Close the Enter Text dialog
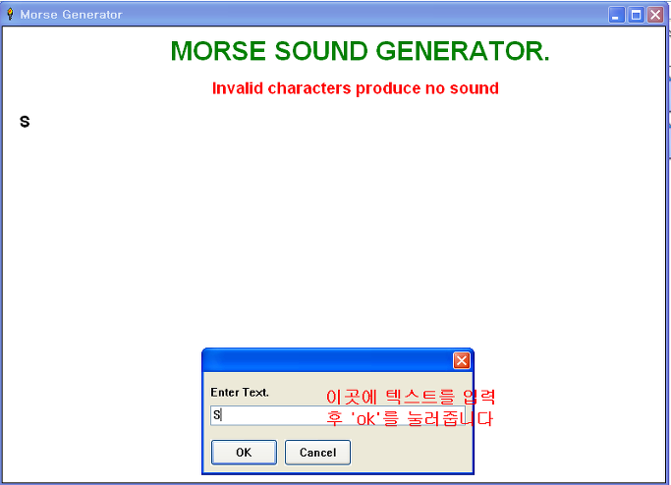Viewport: 671px width, 485px height. (462, 360)
